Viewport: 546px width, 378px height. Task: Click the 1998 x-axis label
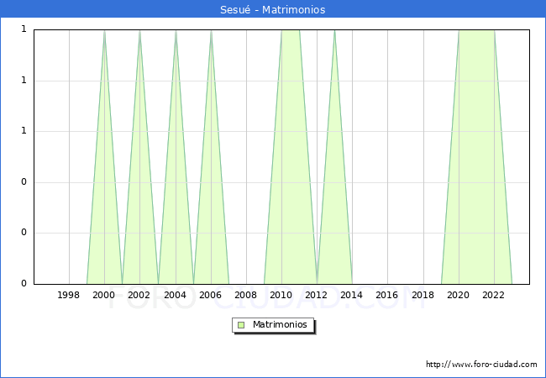[x=69, y=295]
